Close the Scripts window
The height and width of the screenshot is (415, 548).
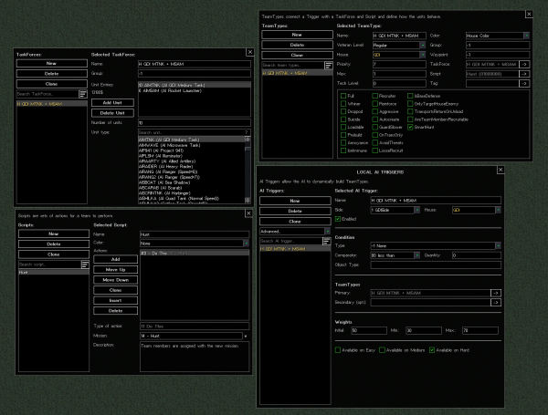(x=248, y=213)
